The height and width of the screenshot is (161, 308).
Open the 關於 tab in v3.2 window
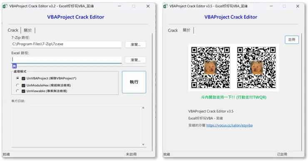click(x=28, y=30)
